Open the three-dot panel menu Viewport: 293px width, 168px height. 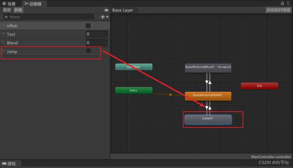click(288, 3)
